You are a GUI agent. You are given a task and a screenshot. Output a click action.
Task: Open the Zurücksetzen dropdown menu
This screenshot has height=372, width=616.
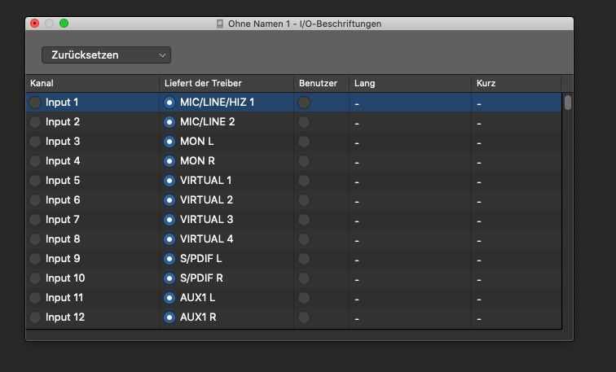[x=106, y=55]
